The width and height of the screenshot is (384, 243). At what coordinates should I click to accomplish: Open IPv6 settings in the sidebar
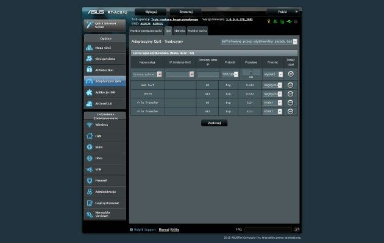point(105,158)
